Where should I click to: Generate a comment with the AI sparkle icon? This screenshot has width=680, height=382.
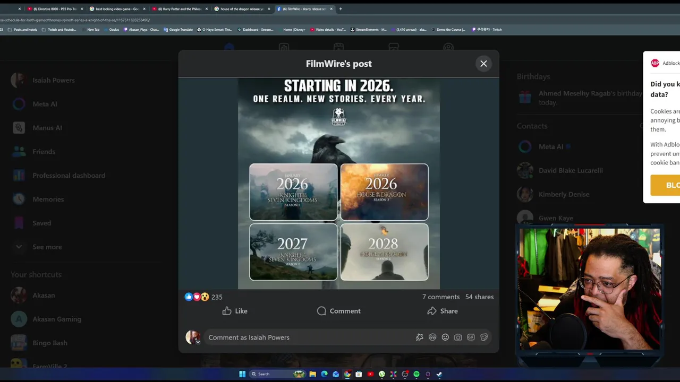click(420, 337)
